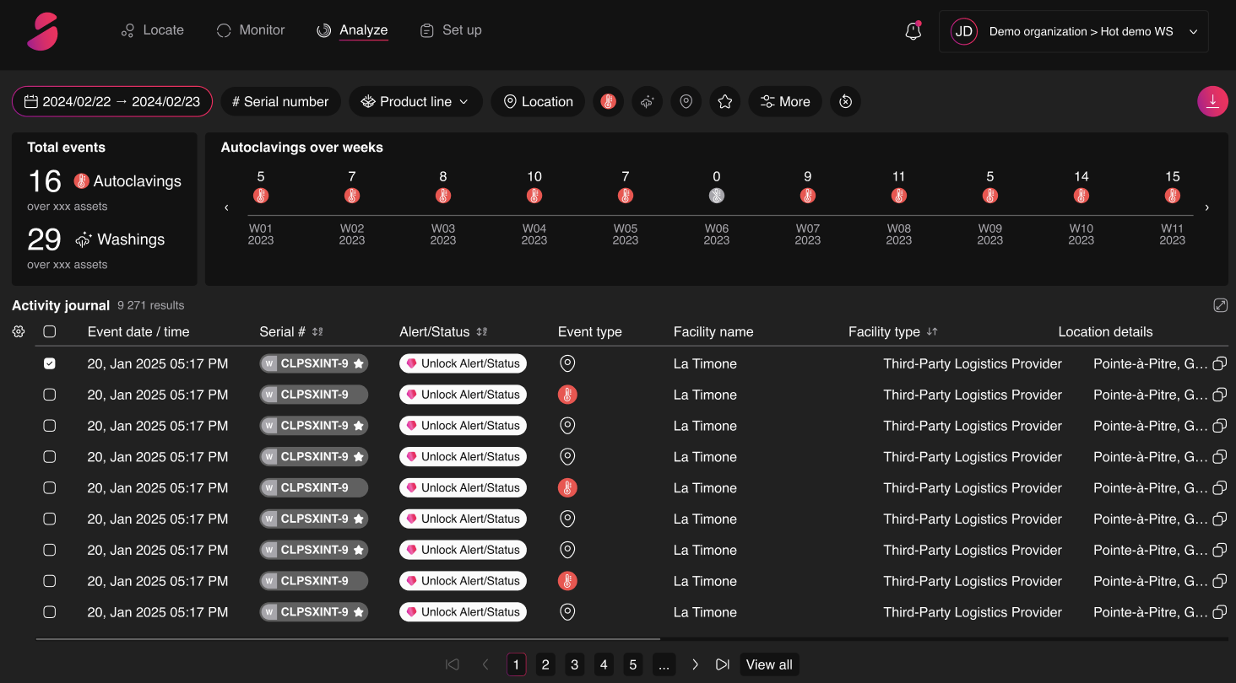
Task: Toggle the washing filter icon
Action: tap(647, 101)
